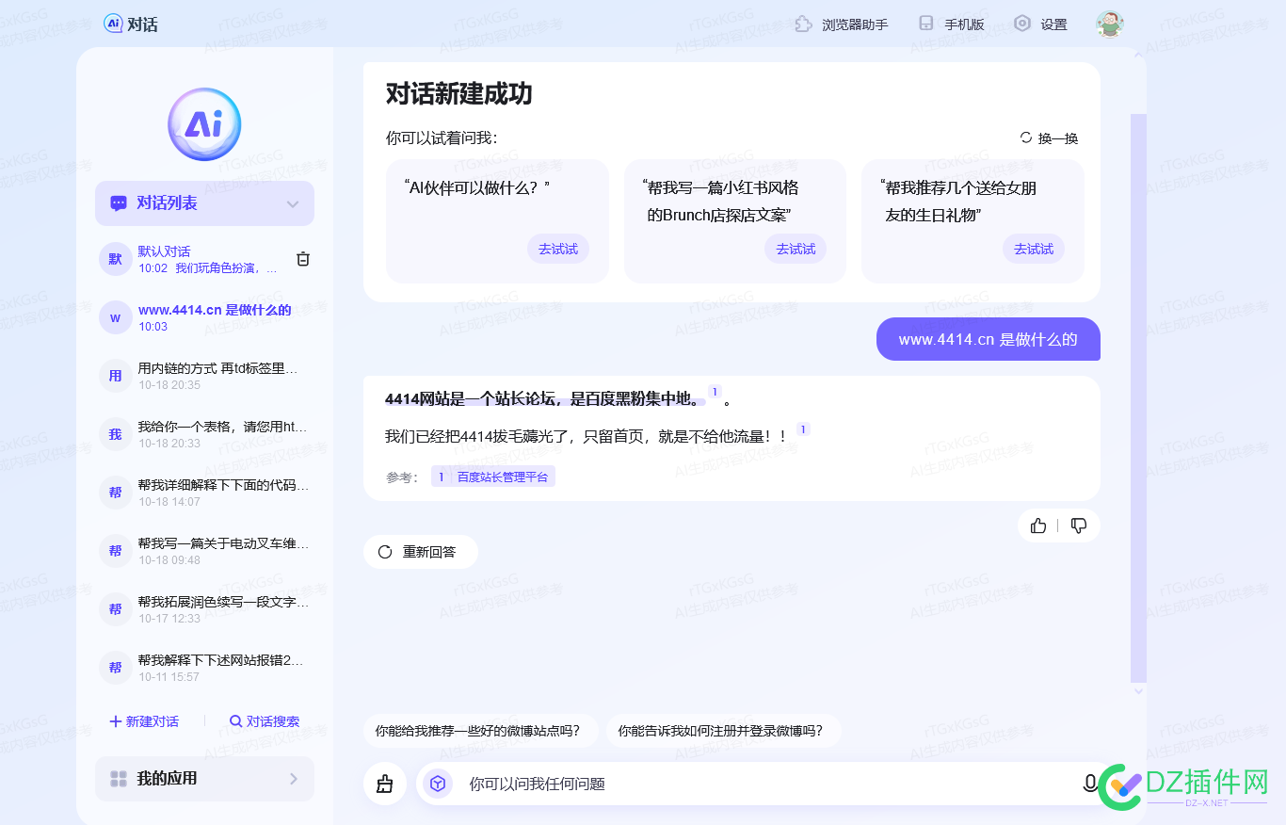Open 浏览器助手 puzzle icon
The width and height of the screenshot is (1286, 825).
pos(803,24)
